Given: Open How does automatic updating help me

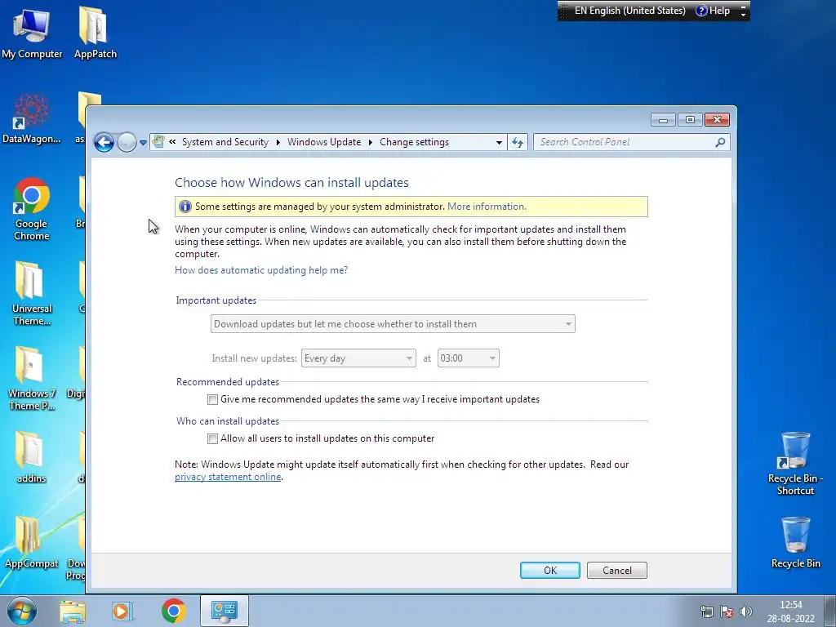Looking at the screenshot, I should tap(261, 270).
